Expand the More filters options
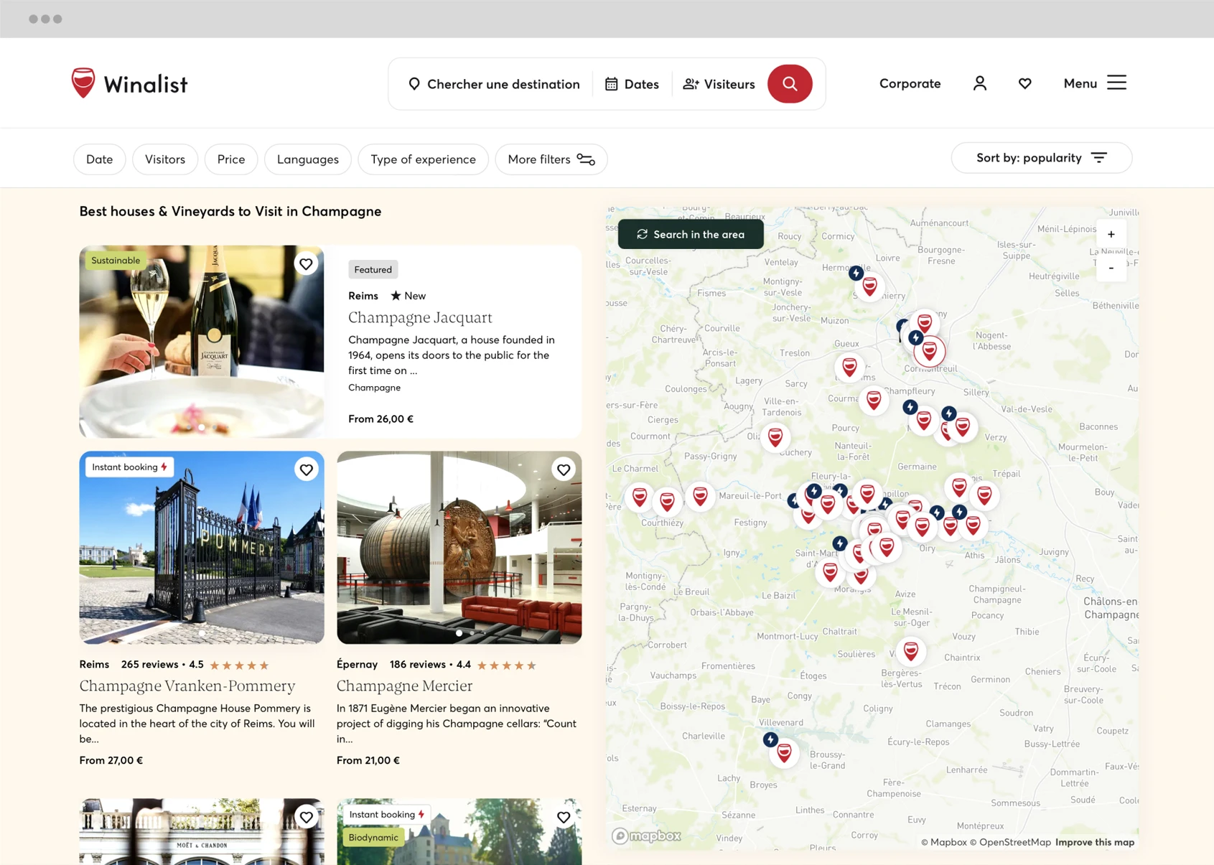 pos(551,159)
